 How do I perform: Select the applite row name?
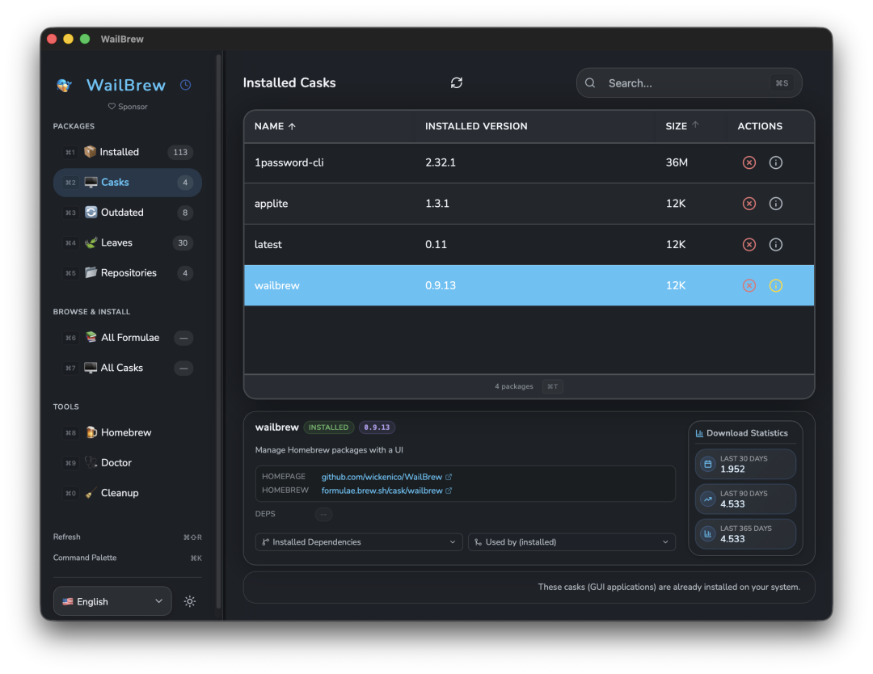pyautogui.click(x=271, y=204)
